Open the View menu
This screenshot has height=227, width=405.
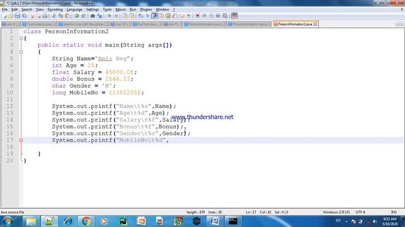tap(40, 9)
